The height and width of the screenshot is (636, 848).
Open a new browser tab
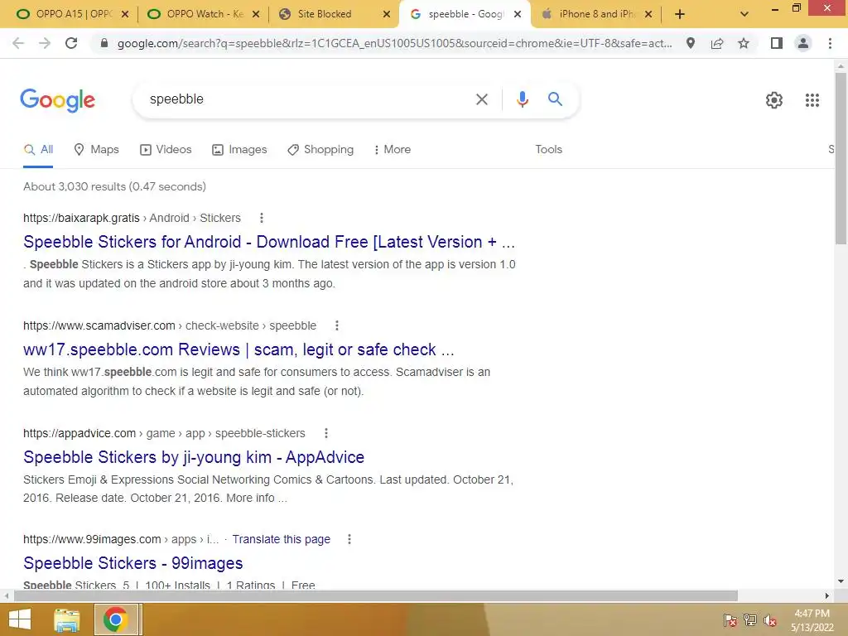(x=680, y=14)
